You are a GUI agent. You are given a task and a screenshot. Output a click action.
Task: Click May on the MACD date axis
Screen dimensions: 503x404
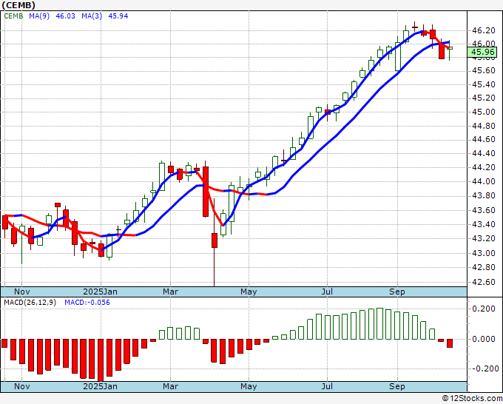[x=249, y=386]
